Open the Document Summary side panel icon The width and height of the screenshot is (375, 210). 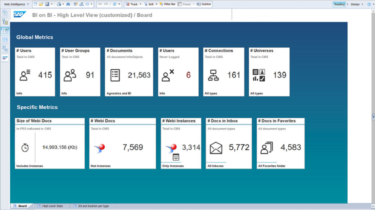pos(5,13)
